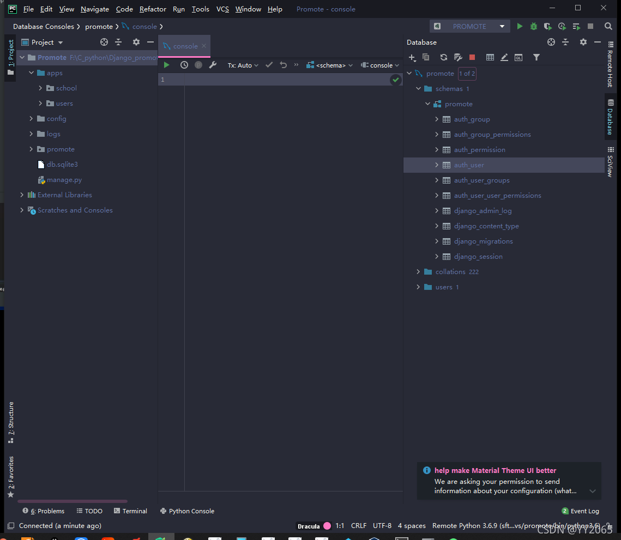Open the TODO tool window
Image resolution: width=621 pixels, height=540 pixels.
[x=89, y=511]
